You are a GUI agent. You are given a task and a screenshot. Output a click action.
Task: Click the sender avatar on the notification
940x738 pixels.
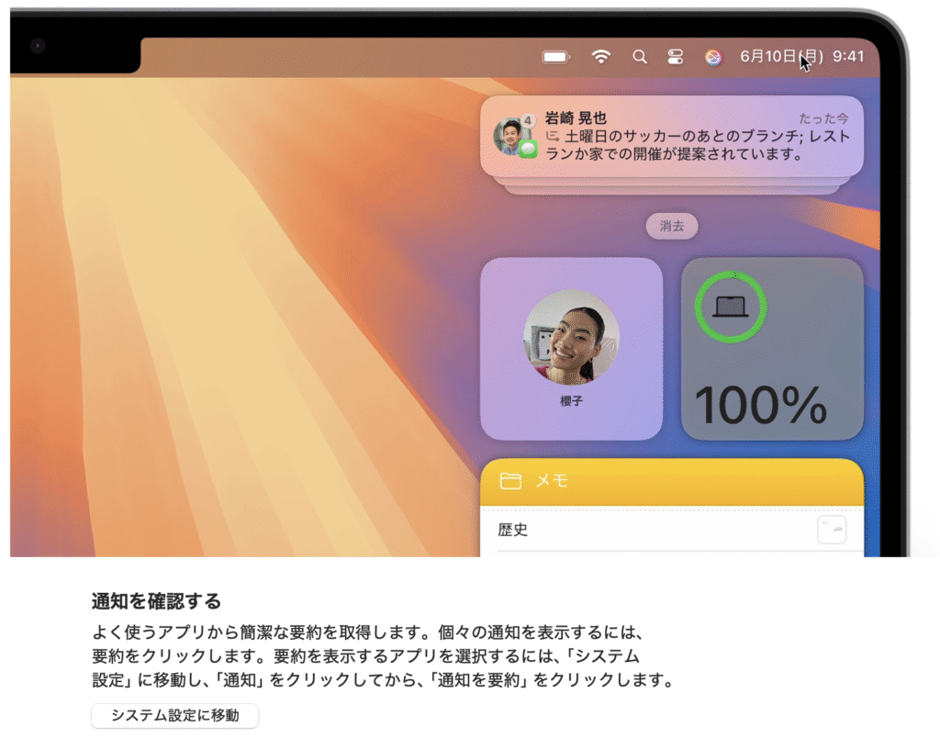pyautogui.click(x=510, y=136)
